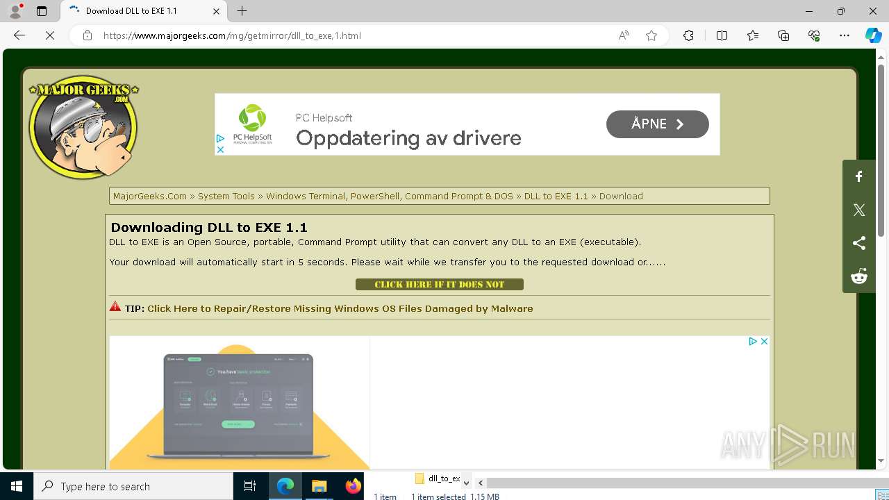Open Windows Terminal, PowerShell category link
This screenshot has width=889, height=500.
point(390,196)
